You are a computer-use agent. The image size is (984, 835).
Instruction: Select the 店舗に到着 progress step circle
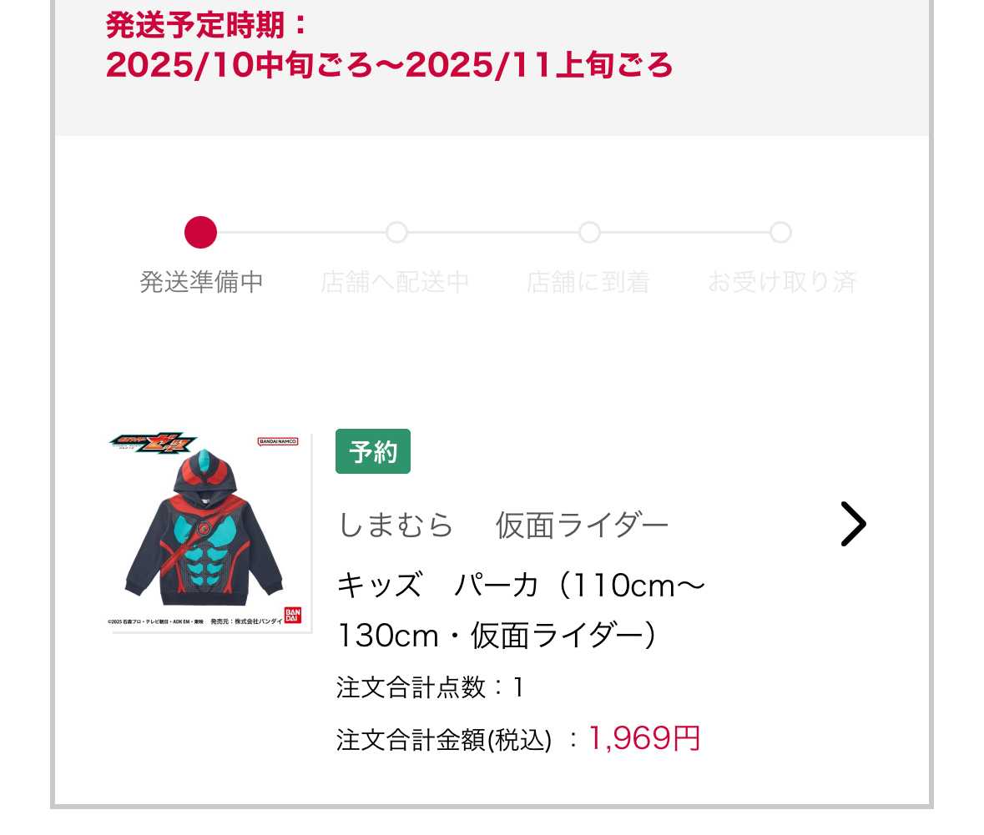point(589,232)
